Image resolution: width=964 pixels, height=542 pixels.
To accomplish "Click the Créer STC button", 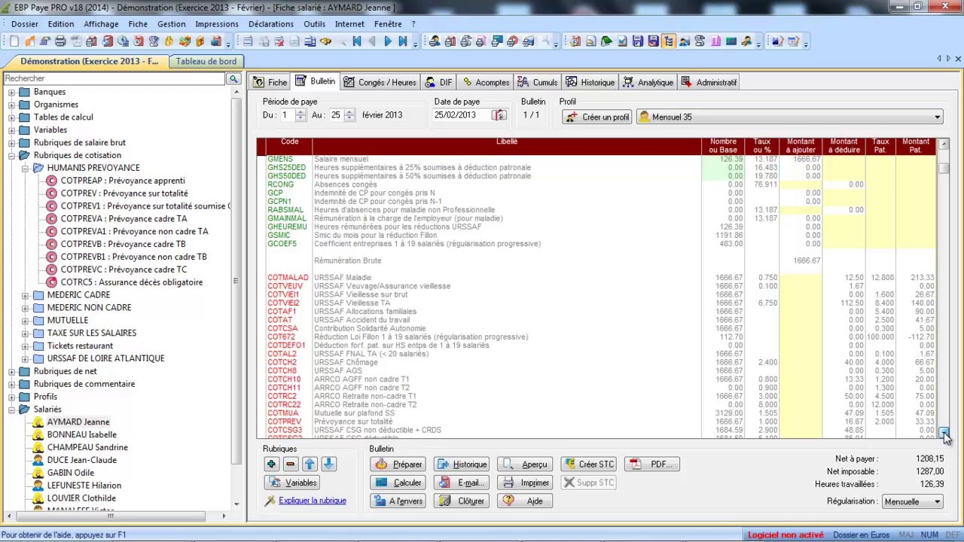I will tap(589, 464).
